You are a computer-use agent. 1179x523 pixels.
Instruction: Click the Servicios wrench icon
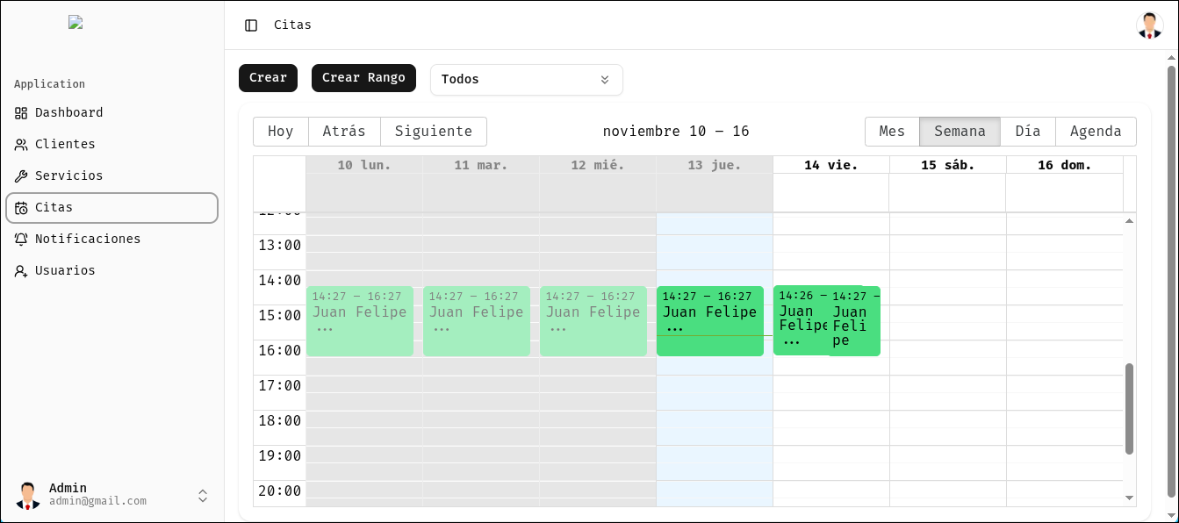pyautogui.click(x=21, y=176)
